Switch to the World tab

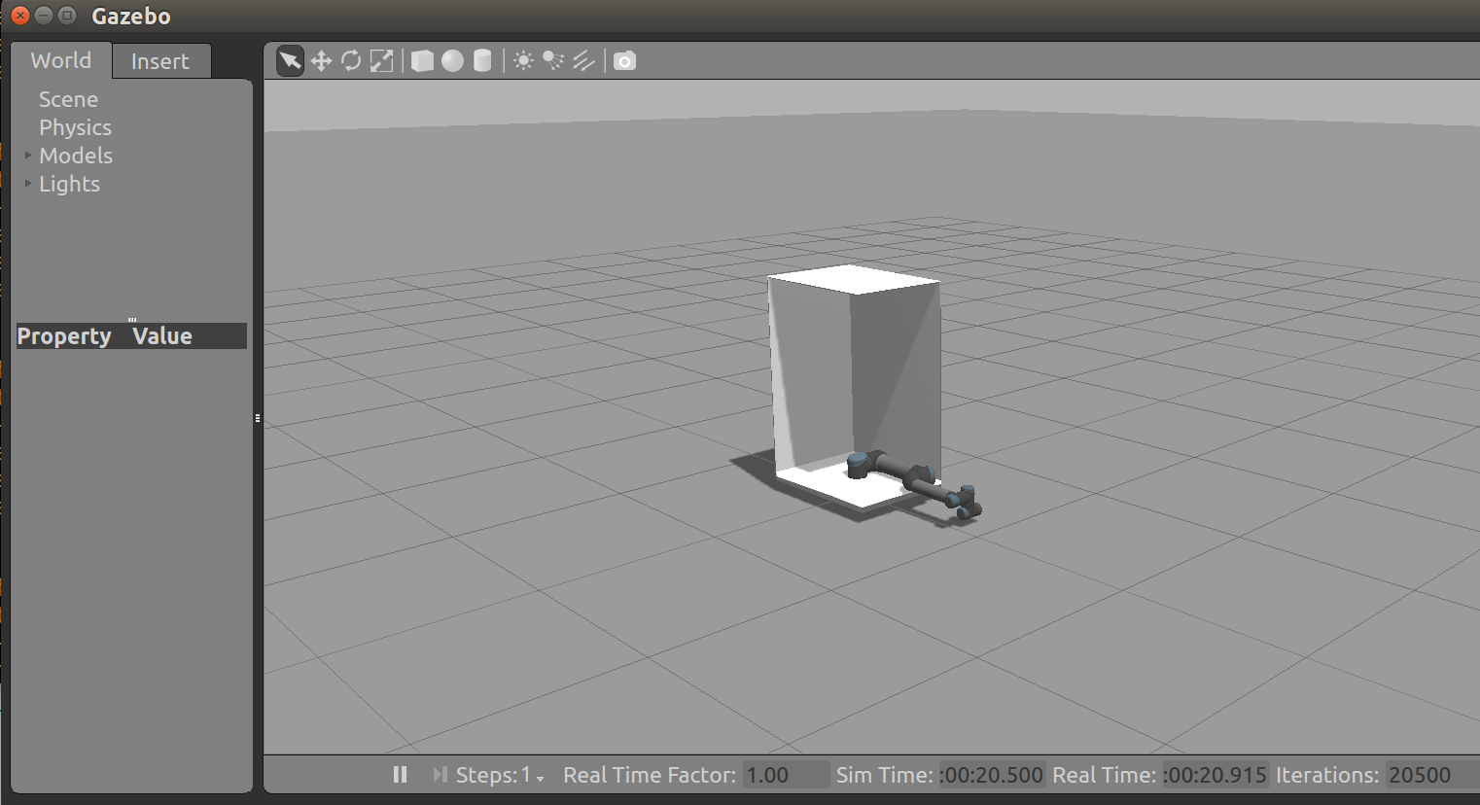click(59, 60)
